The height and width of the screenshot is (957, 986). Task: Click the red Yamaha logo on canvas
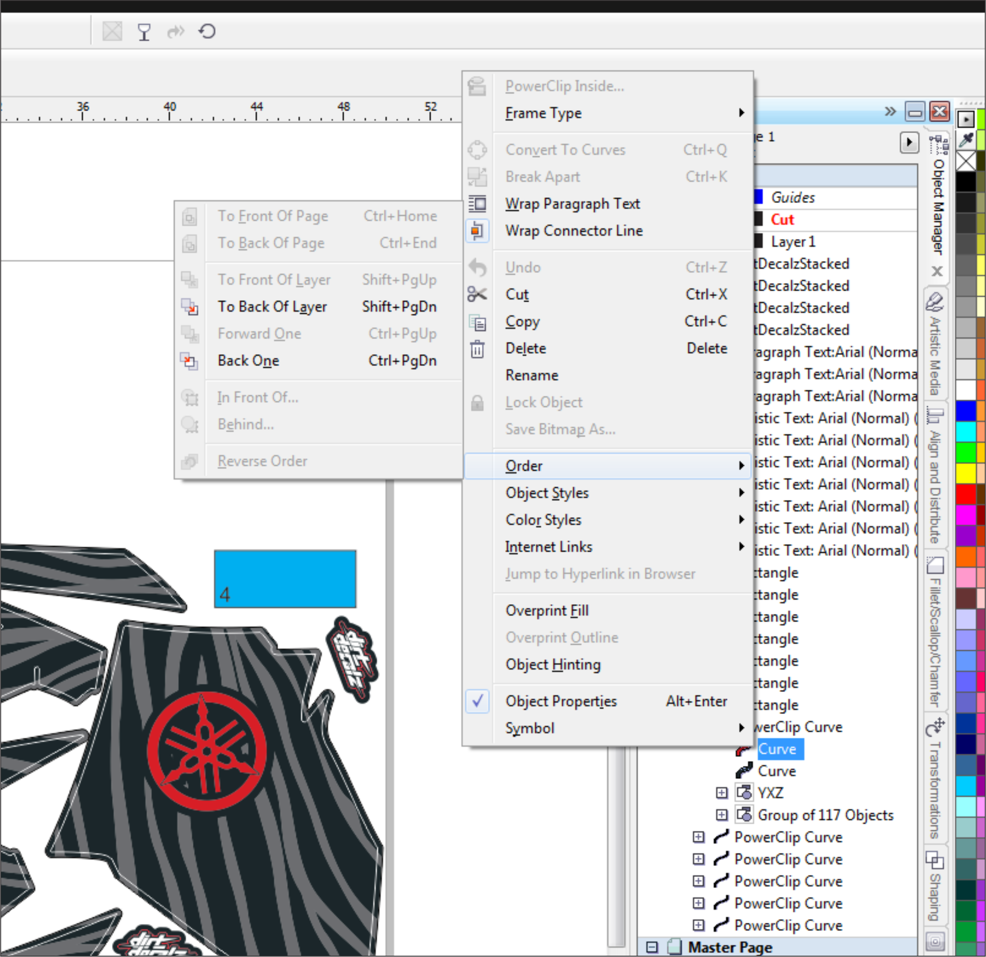pyautogui.click(x=207, y=751)
